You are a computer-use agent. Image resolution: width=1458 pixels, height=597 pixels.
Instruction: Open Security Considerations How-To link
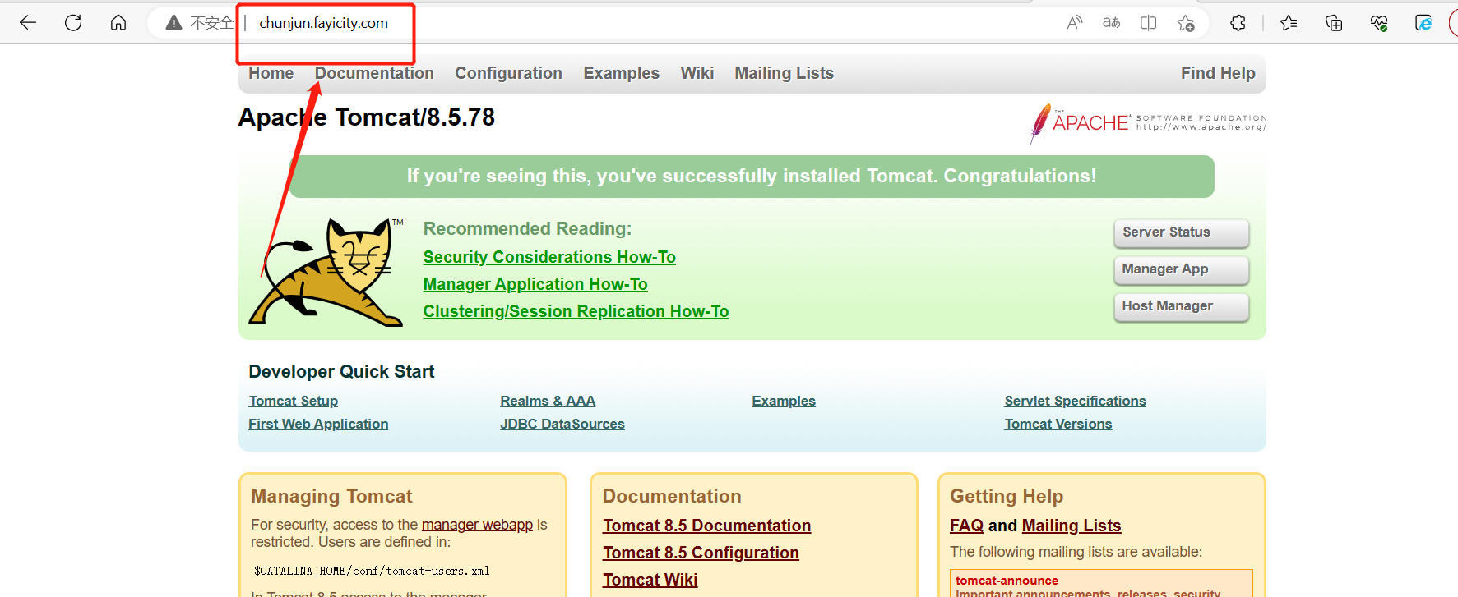click(x=549, y=257)
